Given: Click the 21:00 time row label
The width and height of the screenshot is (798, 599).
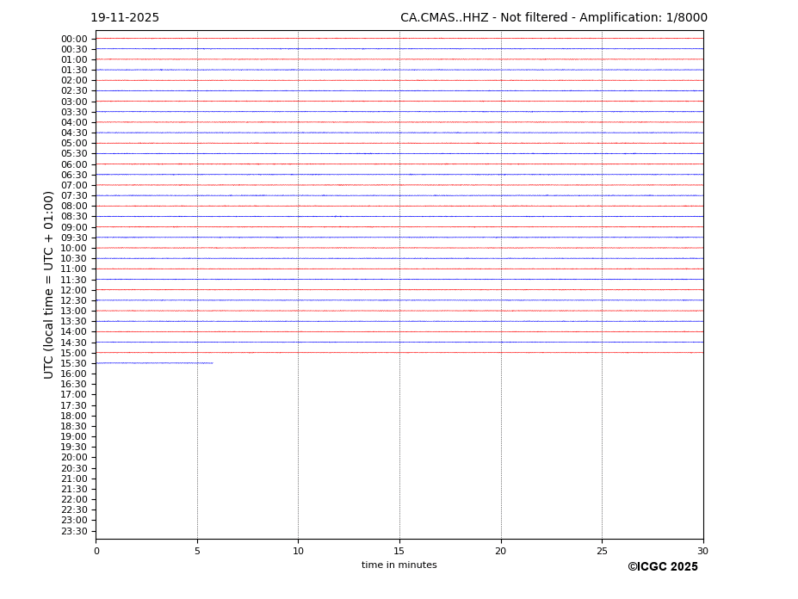Looking at the screenshot, I should click(x=74, y=479).
